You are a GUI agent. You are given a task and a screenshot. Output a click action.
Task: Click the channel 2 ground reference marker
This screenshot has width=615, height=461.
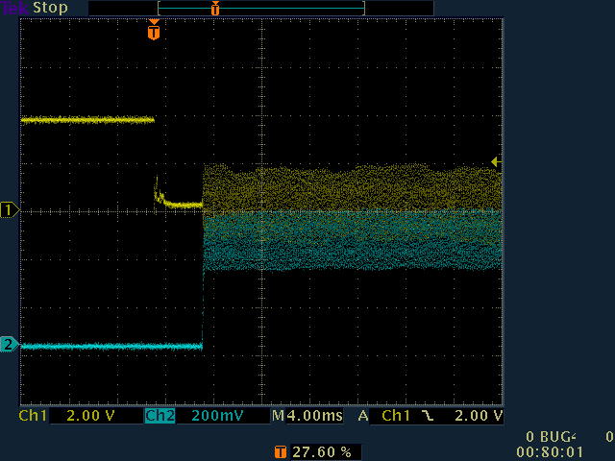[x=9, y=344]
